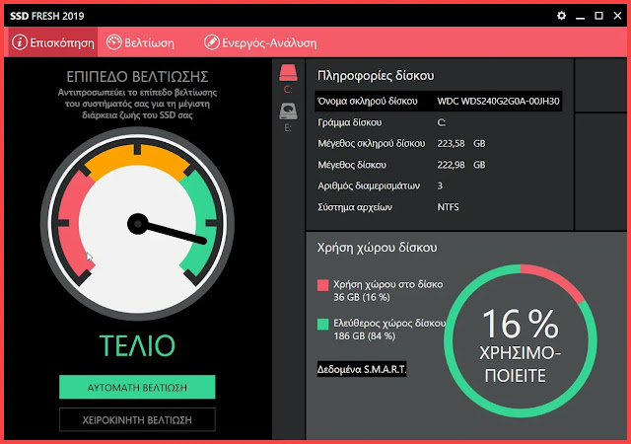631x444 pixels.
Task: Click the Γράμμα δίσκου label
Action: (350, 122)
